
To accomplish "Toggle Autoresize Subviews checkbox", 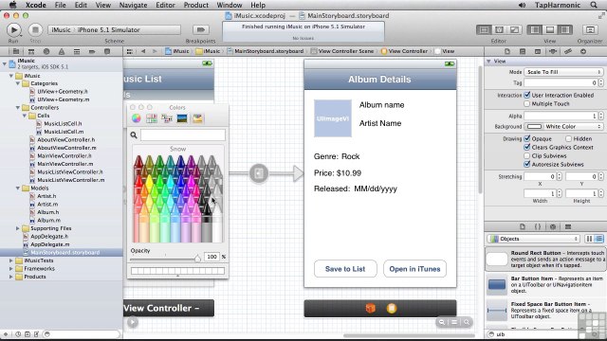I will point(527,164).
